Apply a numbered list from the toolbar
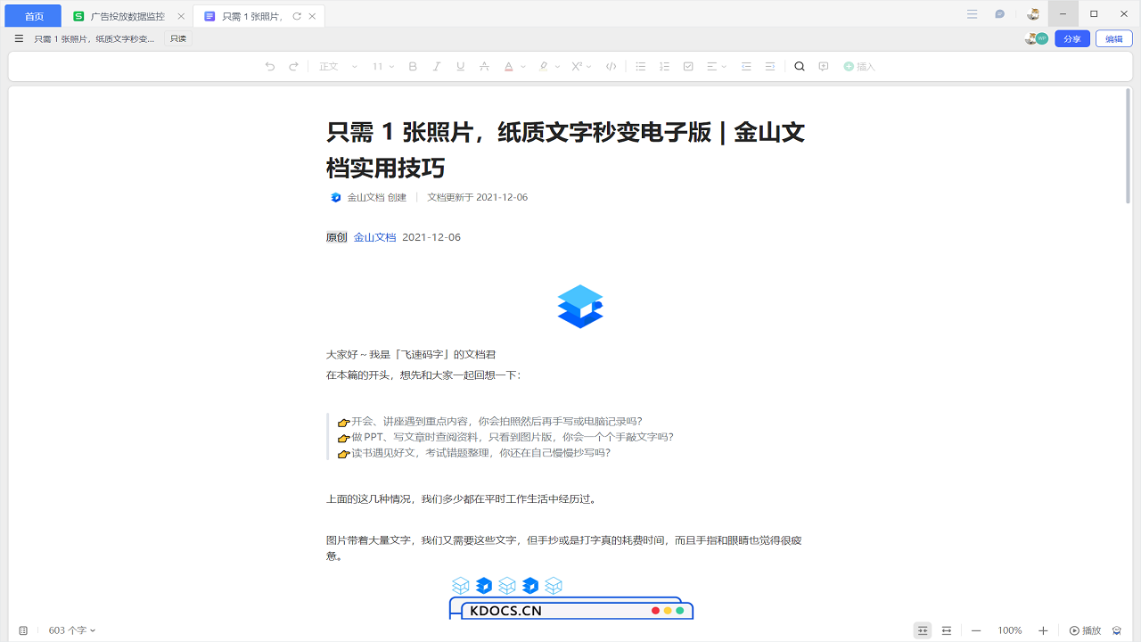This screenshot has height=642, width=1141. click(x=664, y=66)
